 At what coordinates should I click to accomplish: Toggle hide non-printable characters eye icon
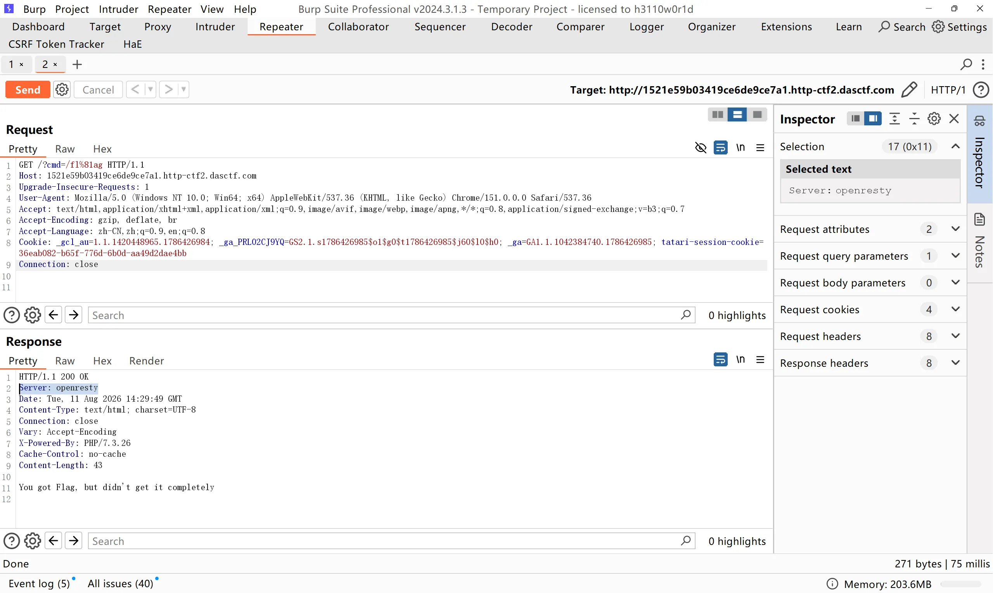point(700,147)
